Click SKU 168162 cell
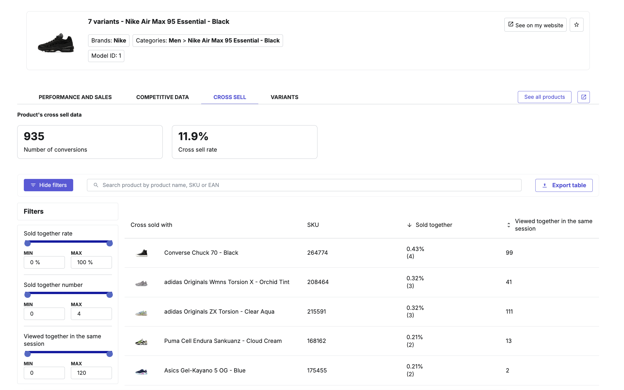Viewport: 624px width, 390px height. (317, 341)
